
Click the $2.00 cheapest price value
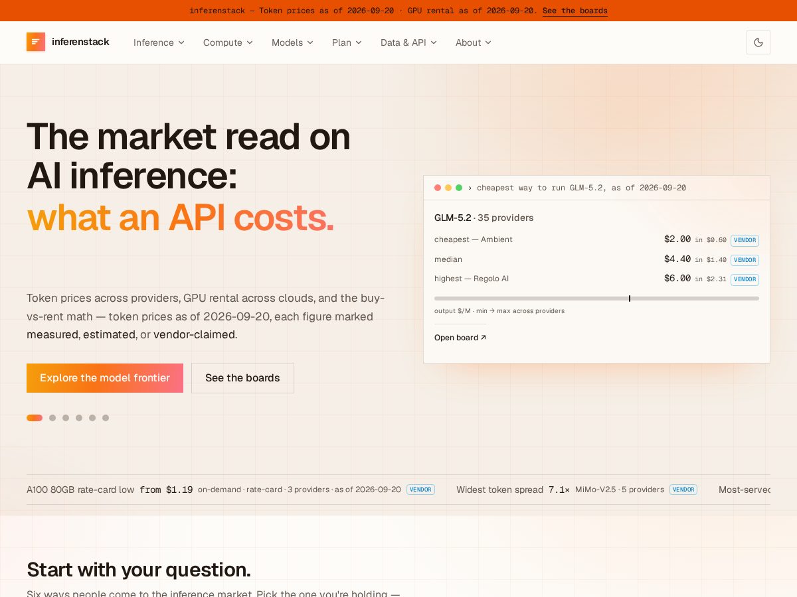click(x=677, y=239)
